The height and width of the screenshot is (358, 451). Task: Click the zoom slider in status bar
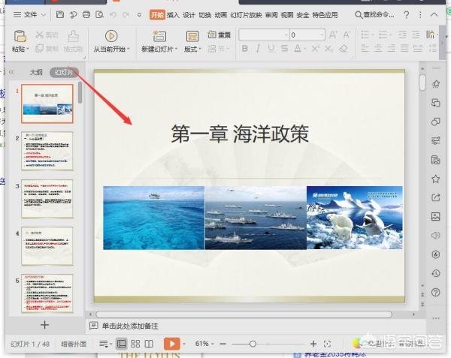(x=253, y=344)
